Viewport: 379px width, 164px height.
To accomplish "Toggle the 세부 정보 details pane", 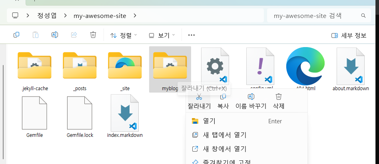I will (x=349, y=36).
